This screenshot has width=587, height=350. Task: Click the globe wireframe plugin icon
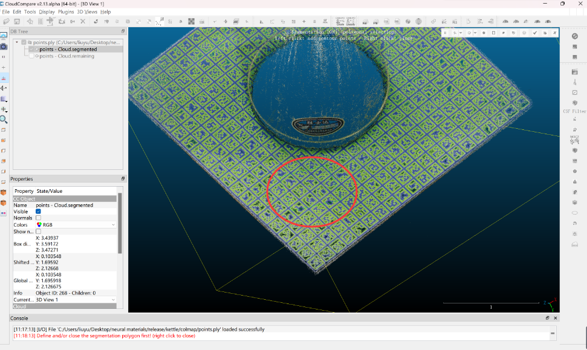click(x=418, y=22)
